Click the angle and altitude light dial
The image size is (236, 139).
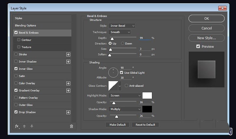(x=113, y=73)
